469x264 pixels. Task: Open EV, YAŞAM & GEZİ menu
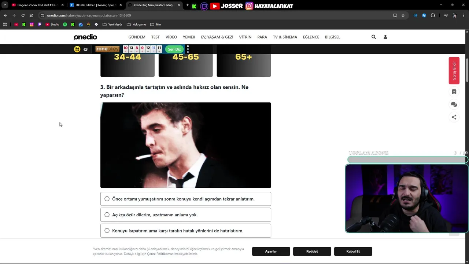[x=217, y=37]
